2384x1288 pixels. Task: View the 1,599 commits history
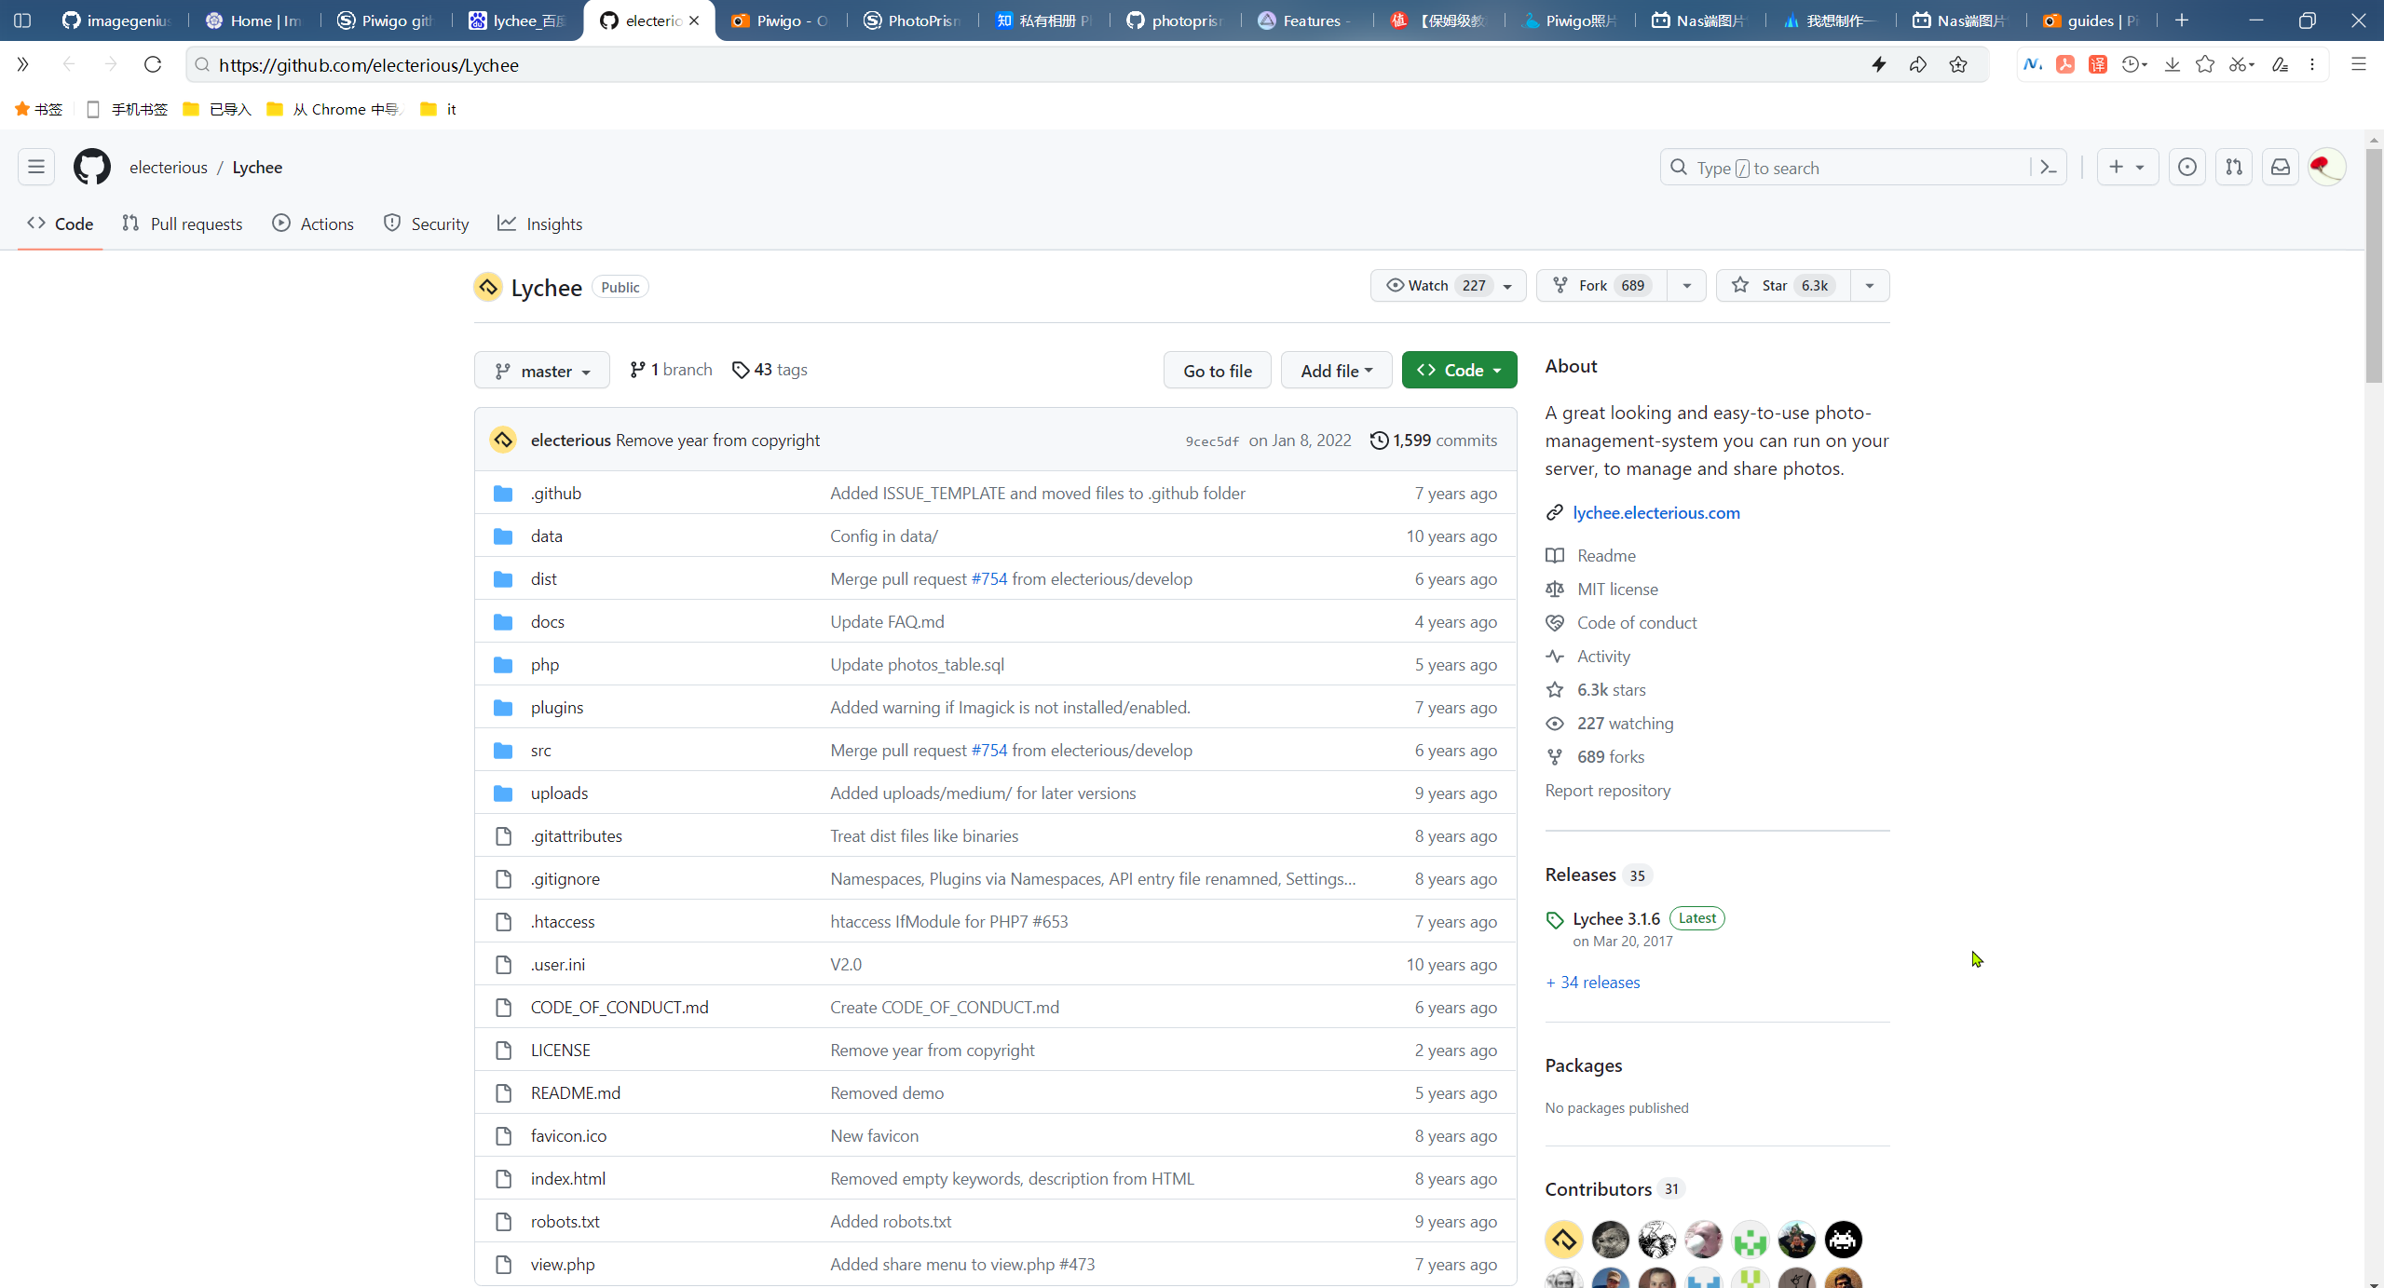click(1435, 441)
